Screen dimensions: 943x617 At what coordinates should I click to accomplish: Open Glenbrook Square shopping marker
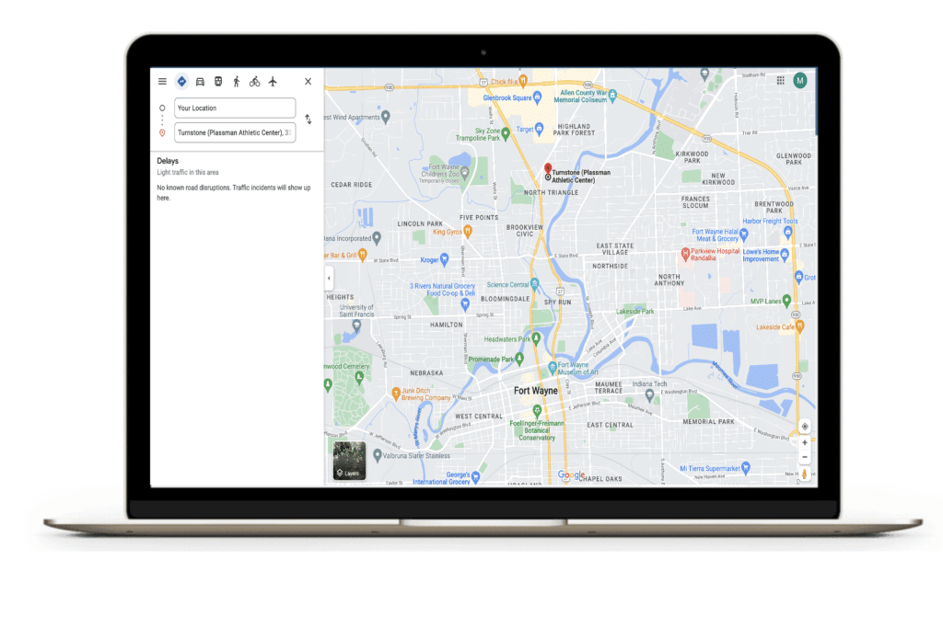538,97
